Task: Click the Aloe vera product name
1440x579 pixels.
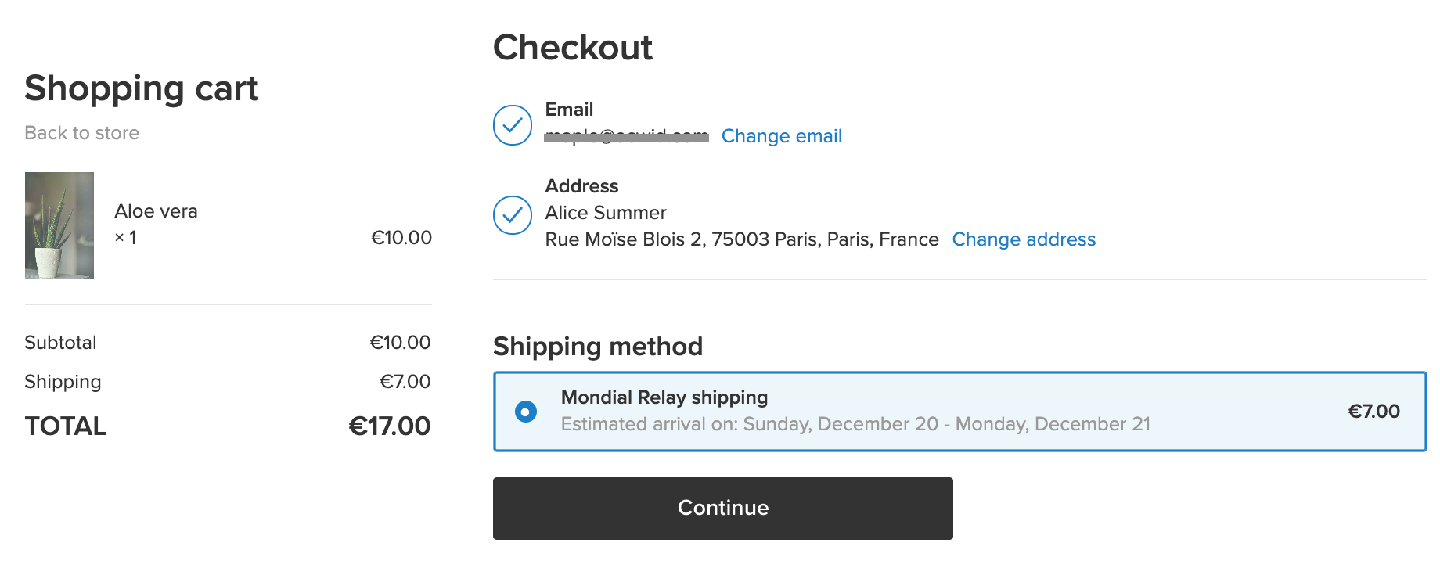Action: point(157,211)
